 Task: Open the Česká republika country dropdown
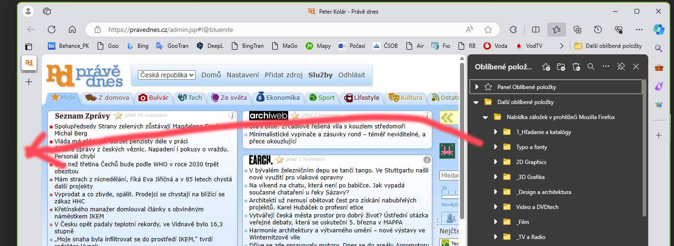pos(167,75)
